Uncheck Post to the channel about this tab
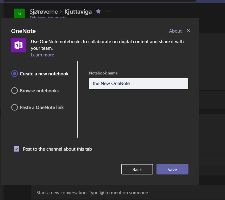This screenshot has height=200, width=225. (x=16, y=149)
